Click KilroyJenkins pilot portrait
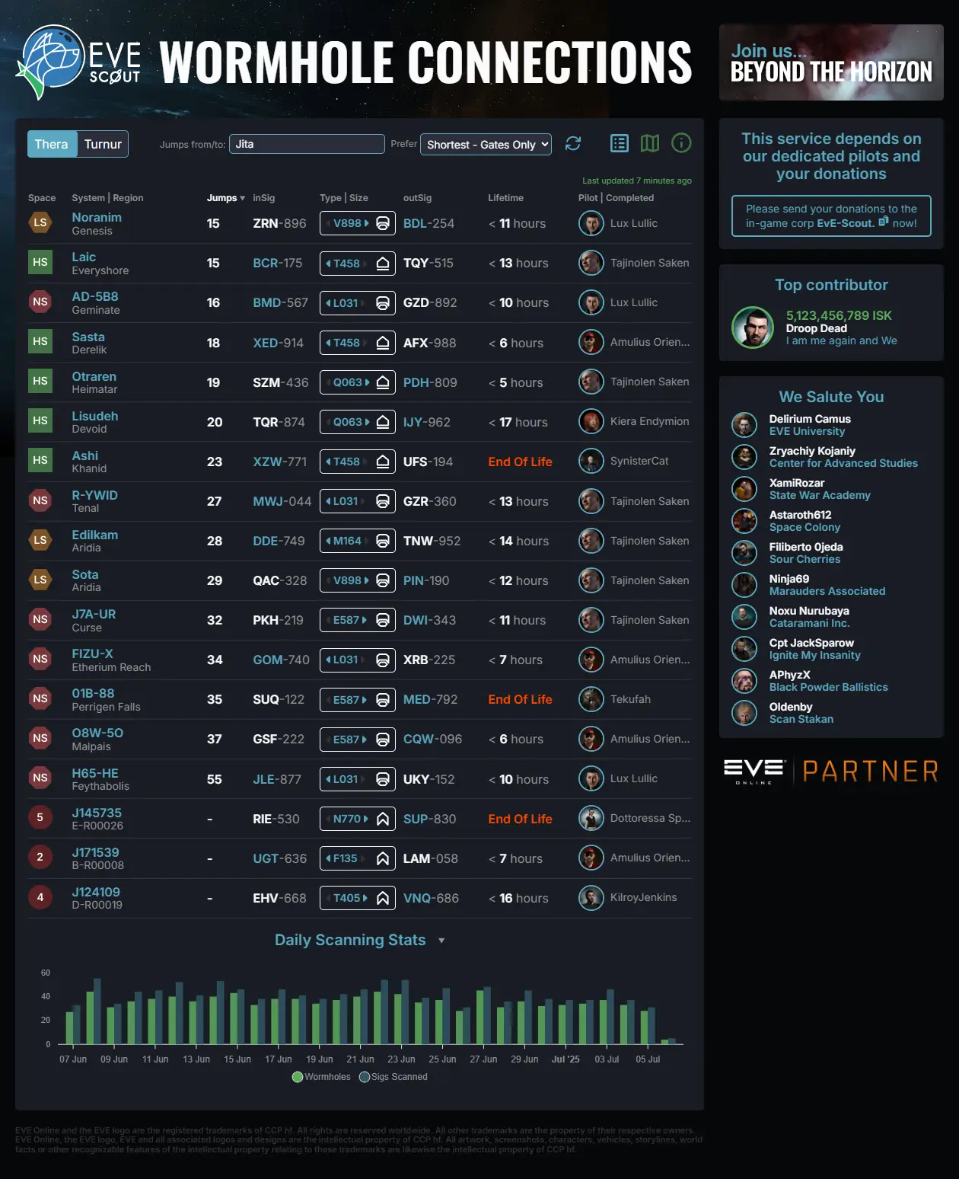The image size is (959, 1179). (591, 897)
